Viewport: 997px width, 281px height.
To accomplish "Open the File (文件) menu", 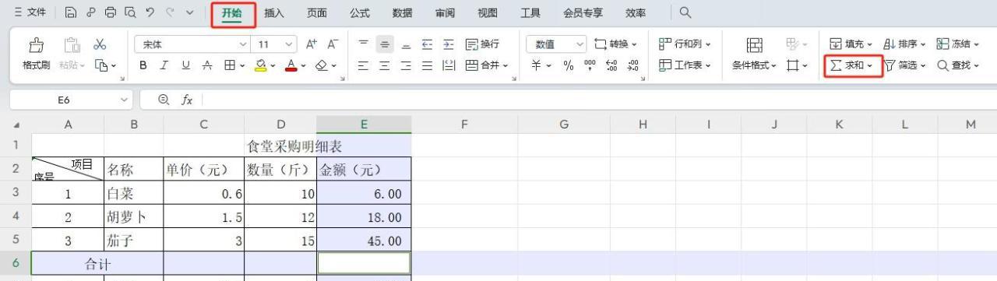I will coord(30,13).
